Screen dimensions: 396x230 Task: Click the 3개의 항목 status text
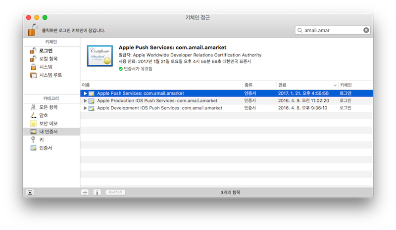(230, 192)
